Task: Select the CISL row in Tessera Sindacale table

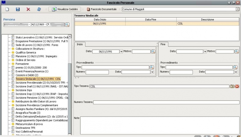Action: 157,23
